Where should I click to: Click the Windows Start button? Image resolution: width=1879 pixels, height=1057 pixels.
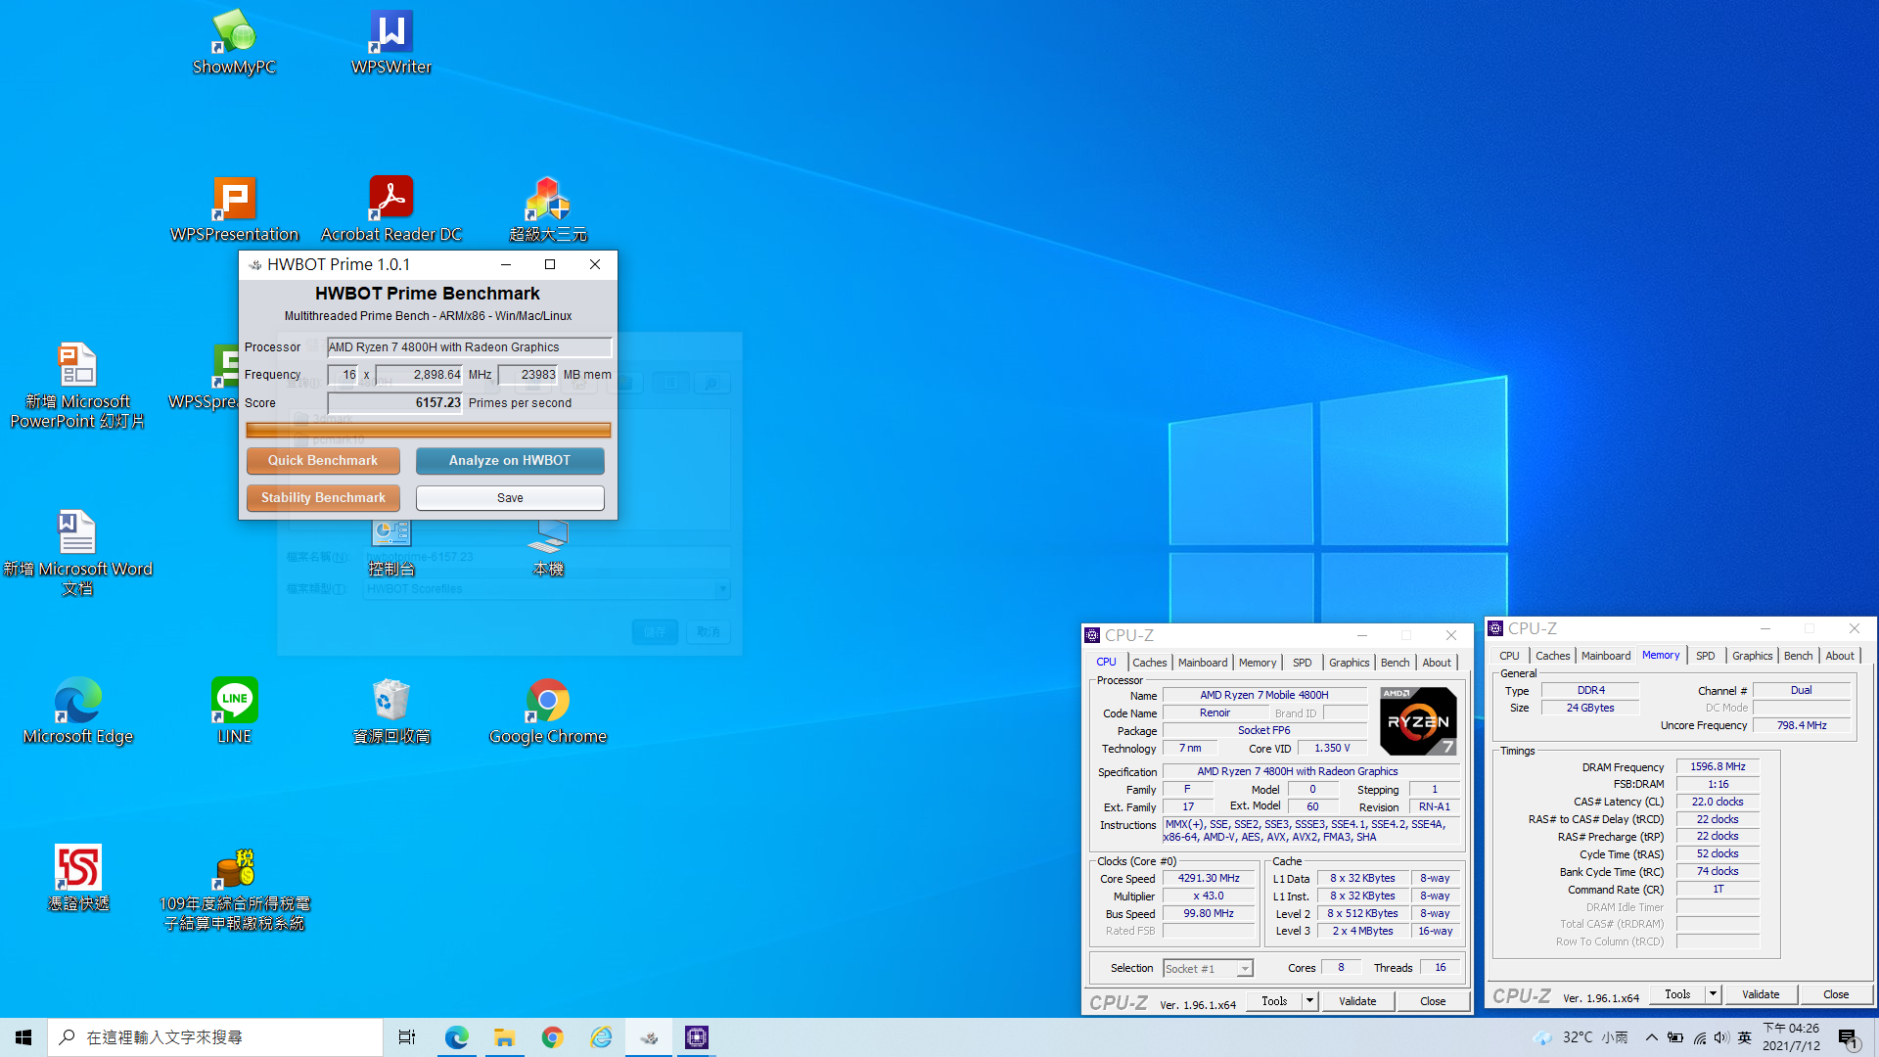pyautogui.click(x=23, y=1037)
